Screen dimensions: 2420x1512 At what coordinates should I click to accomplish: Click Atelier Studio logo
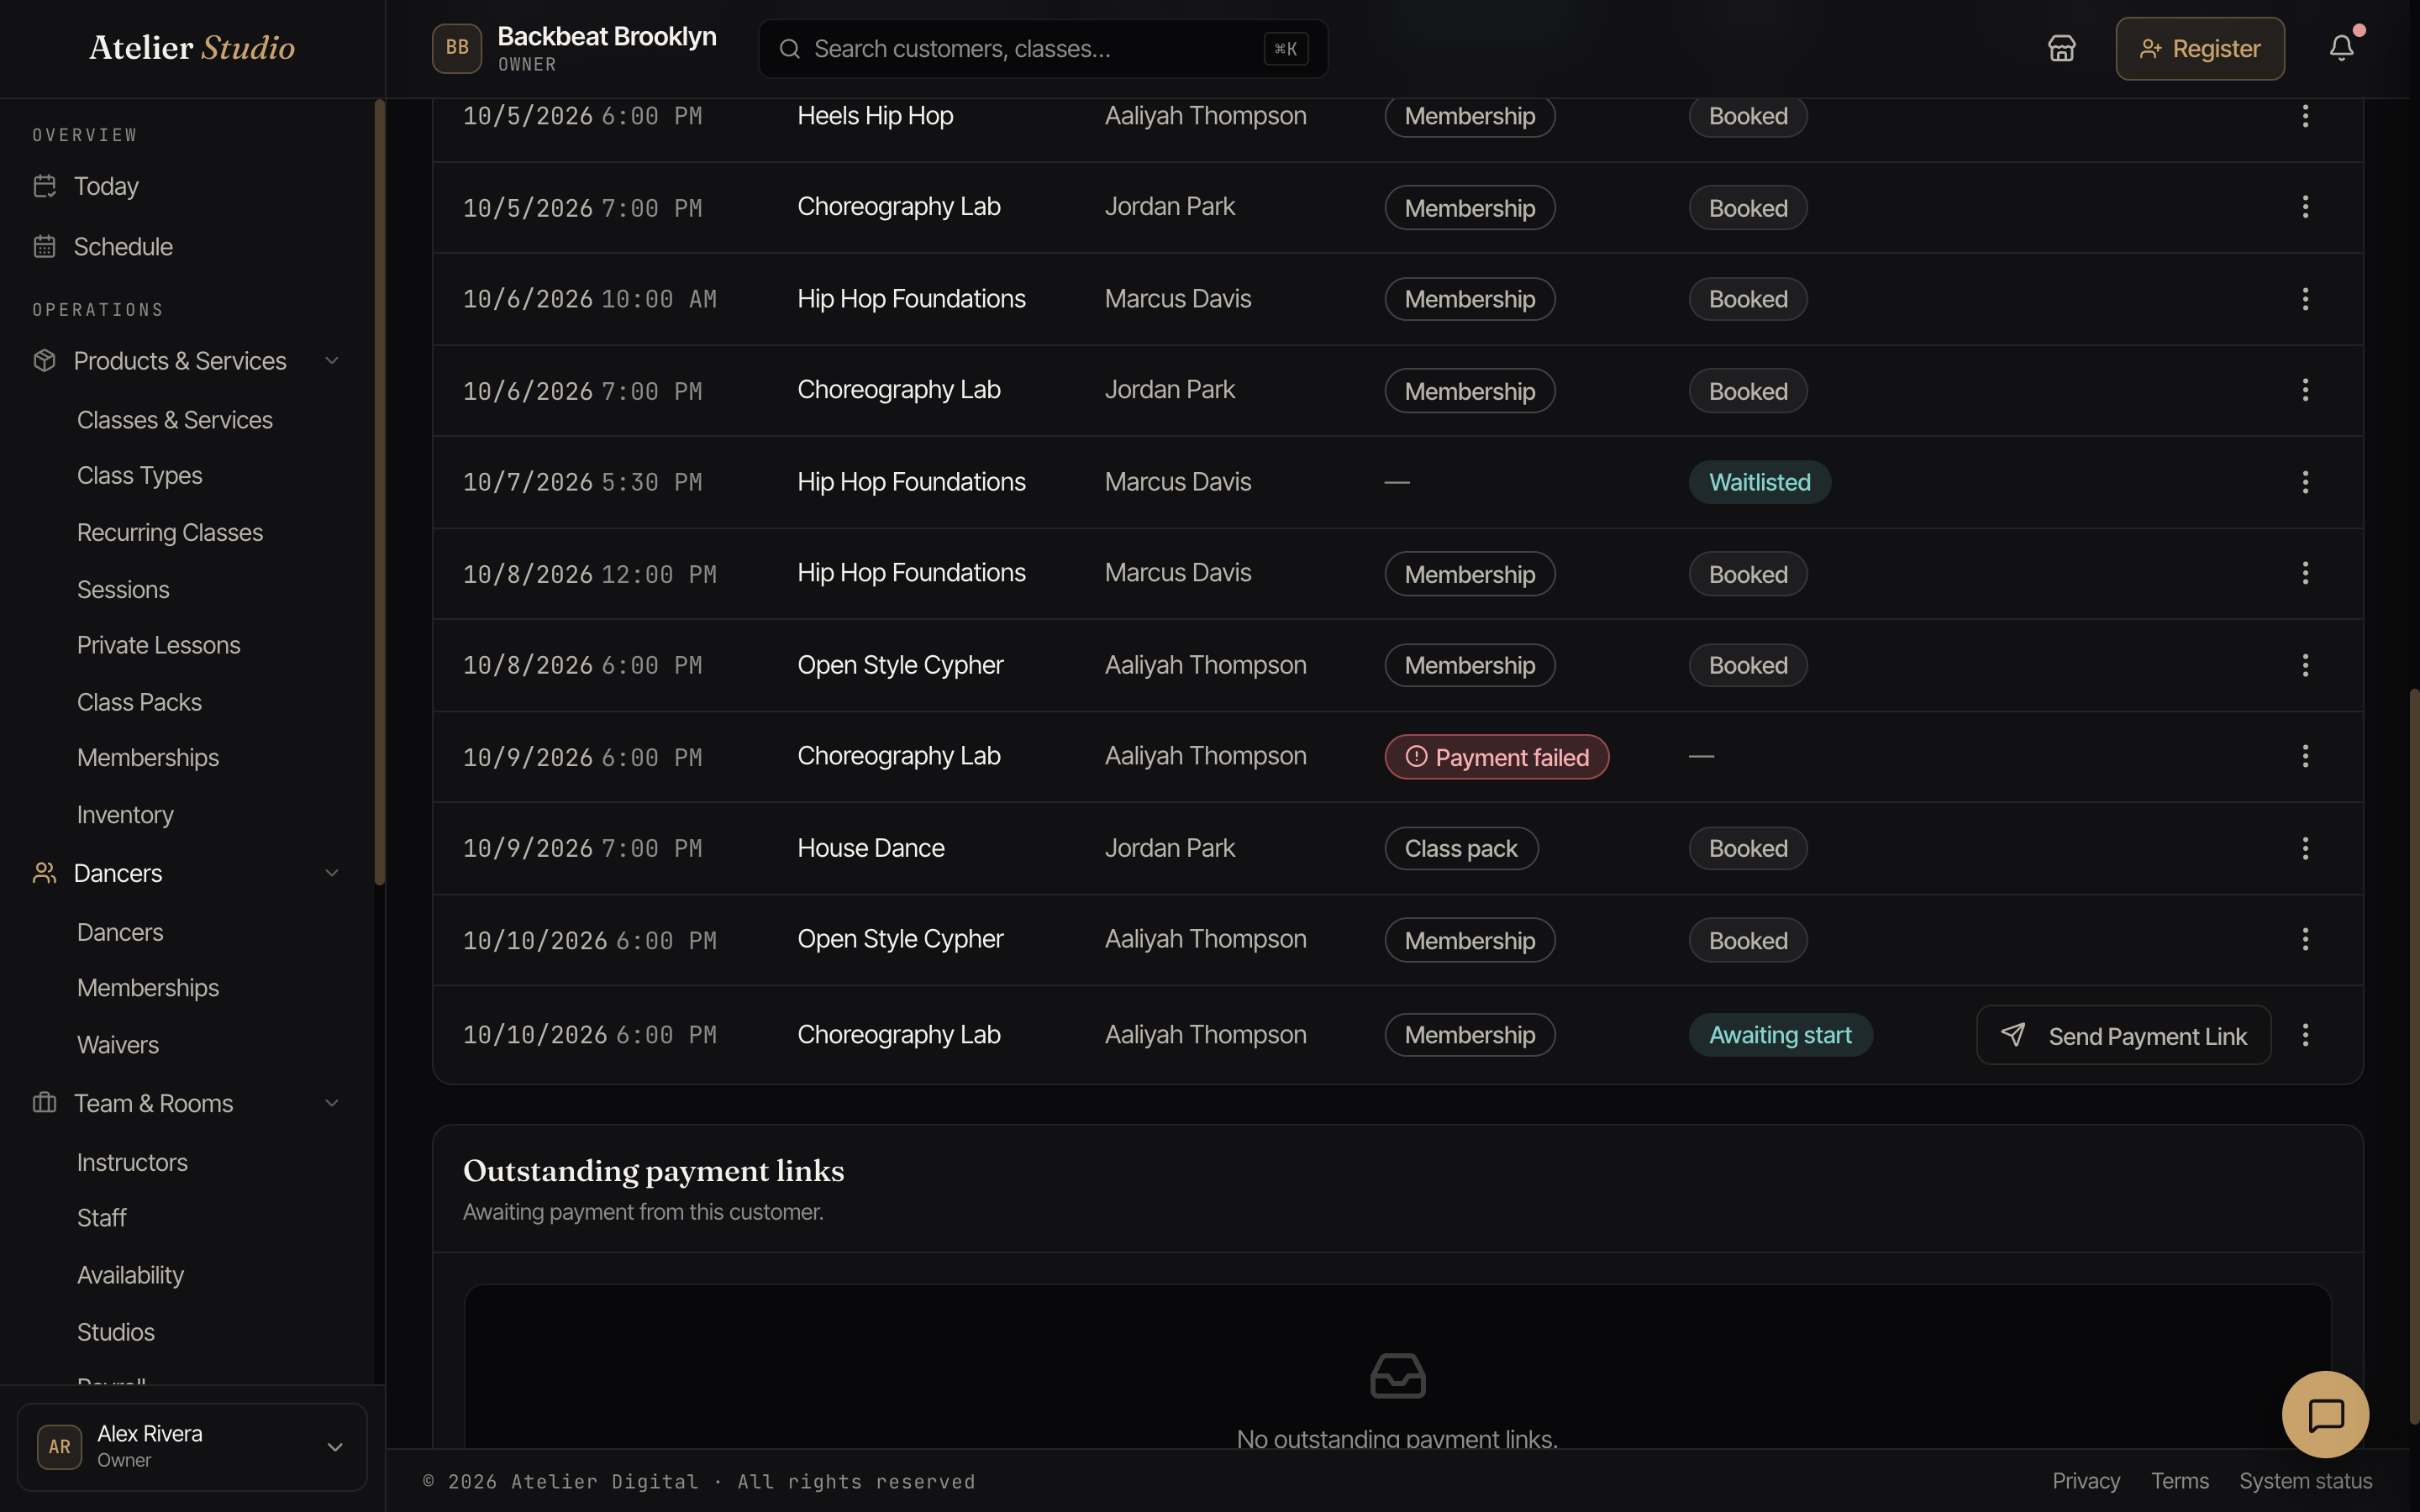pyautogui.click(x=192, y=48)
